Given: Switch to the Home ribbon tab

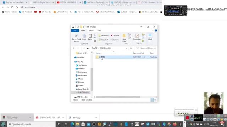Looking at the screenshot, I should pyautogui.click(x=83, y=31).
